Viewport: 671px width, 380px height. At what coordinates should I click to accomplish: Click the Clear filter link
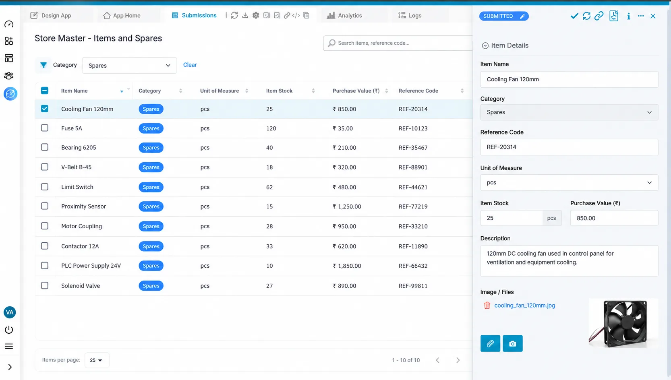[x=190, y=65]
